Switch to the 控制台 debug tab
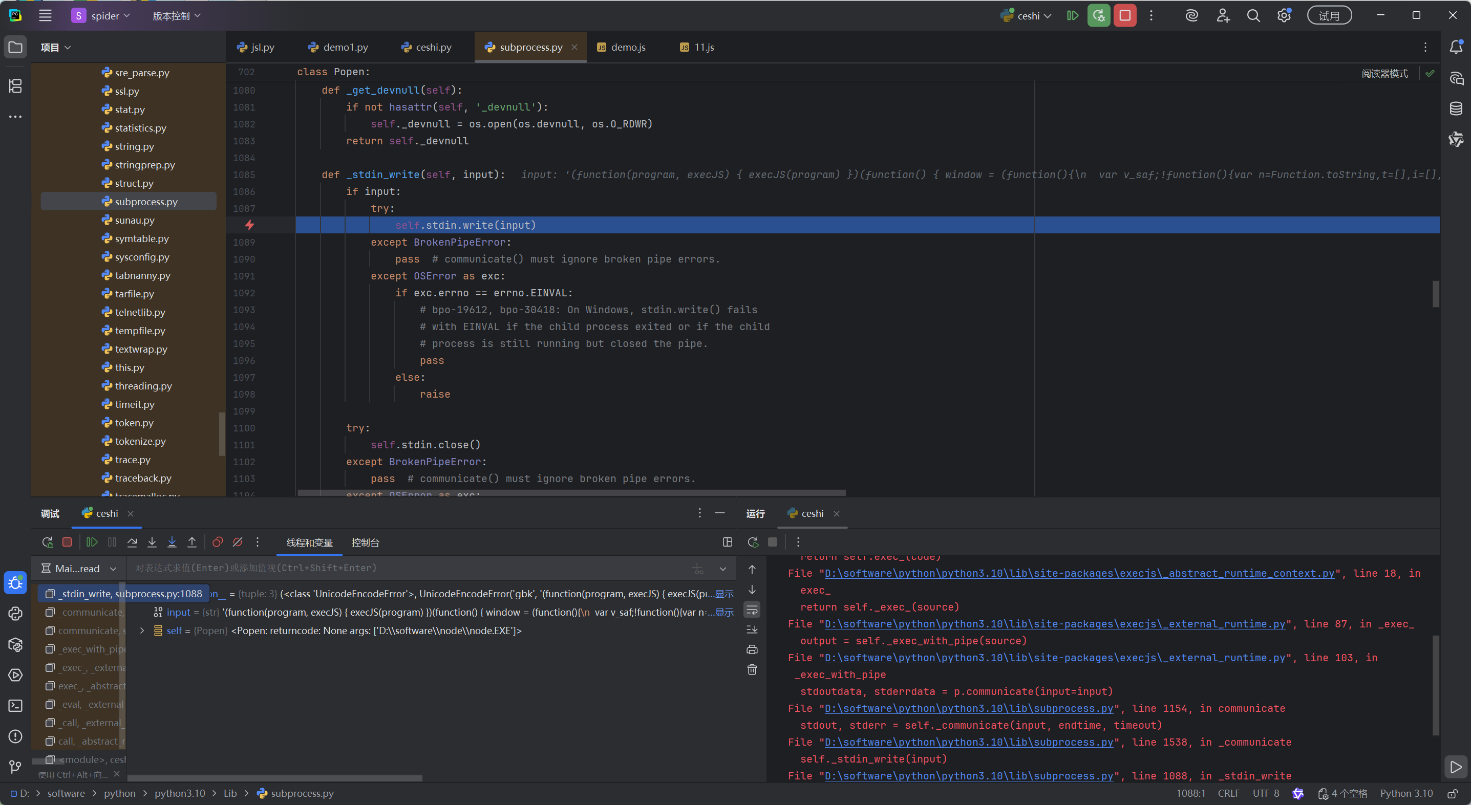1471x805 pixels. pos(366,542)
